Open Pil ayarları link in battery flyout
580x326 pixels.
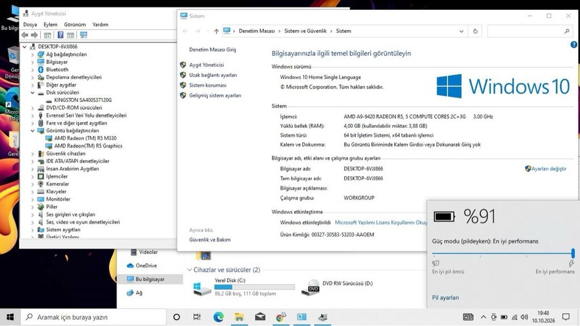coord(445,298)
